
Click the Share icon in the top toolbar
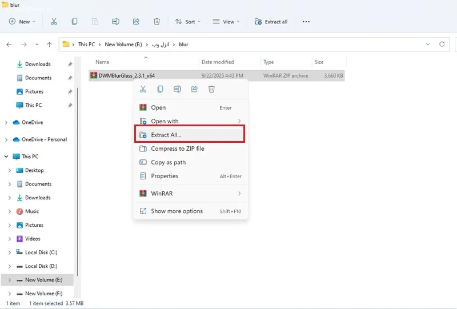[136, 22]
